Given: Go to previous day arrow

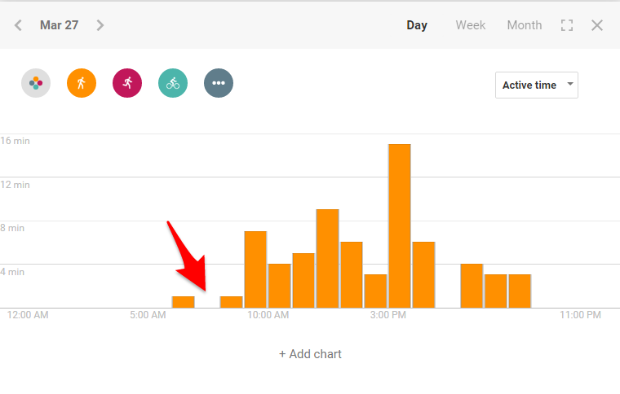Looking at the screenshot, I should (x=18, y=25).
